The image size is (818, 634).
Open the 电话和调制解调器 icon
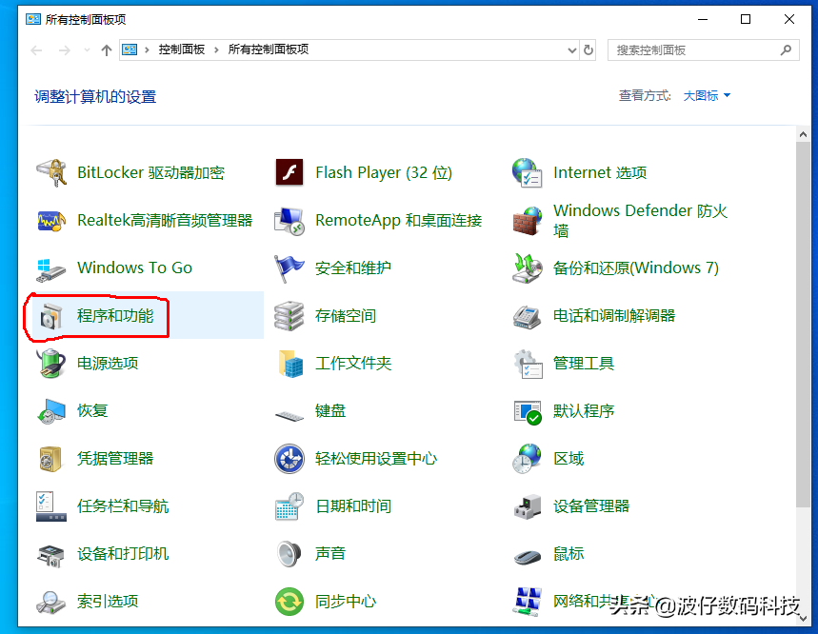528,316
